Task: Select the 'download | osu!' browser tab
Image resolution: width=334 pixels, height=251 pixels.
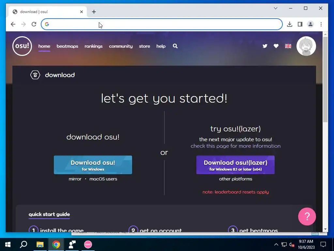Action: (x=48, y=12)
